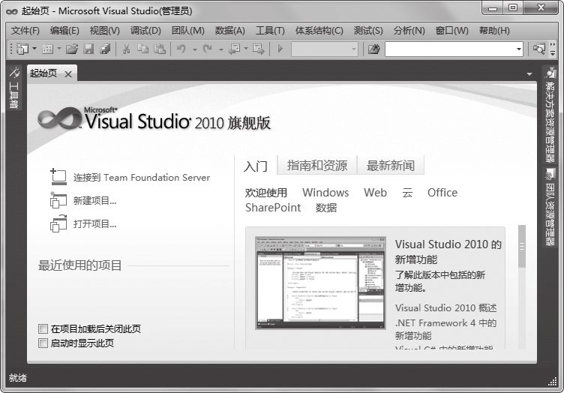Click the Add New Item toolbar icon
This screenshot has height=393, width=564.
coord(47,49)
